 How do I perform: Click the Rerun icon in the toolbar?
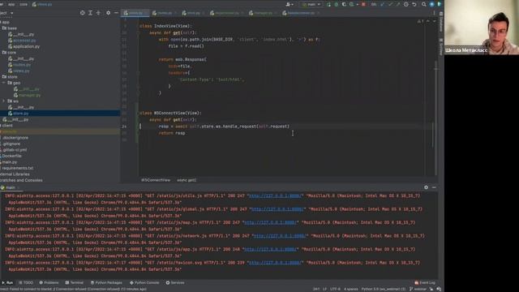click(328, 4)
